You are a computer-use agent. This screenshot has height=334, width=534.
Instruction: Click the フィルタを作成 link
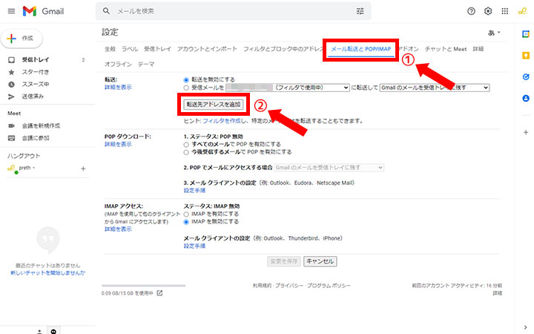point(222,121)
